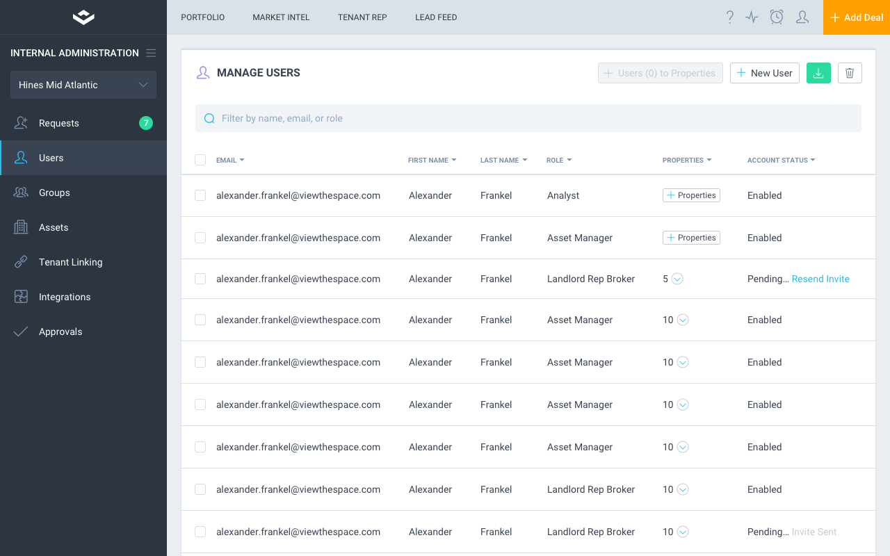Collapse sidebar with hamburger menu icon
This screenshot has width=890, height=556.
151,53
